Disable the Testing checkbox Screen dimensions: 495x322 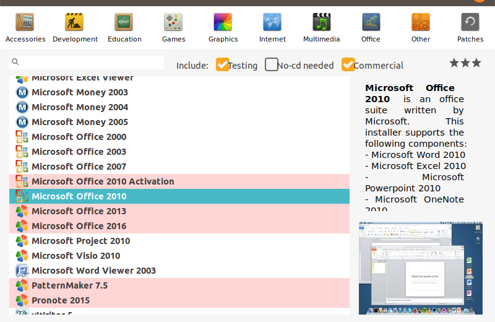pyautogui.click(x=223, y=64)
